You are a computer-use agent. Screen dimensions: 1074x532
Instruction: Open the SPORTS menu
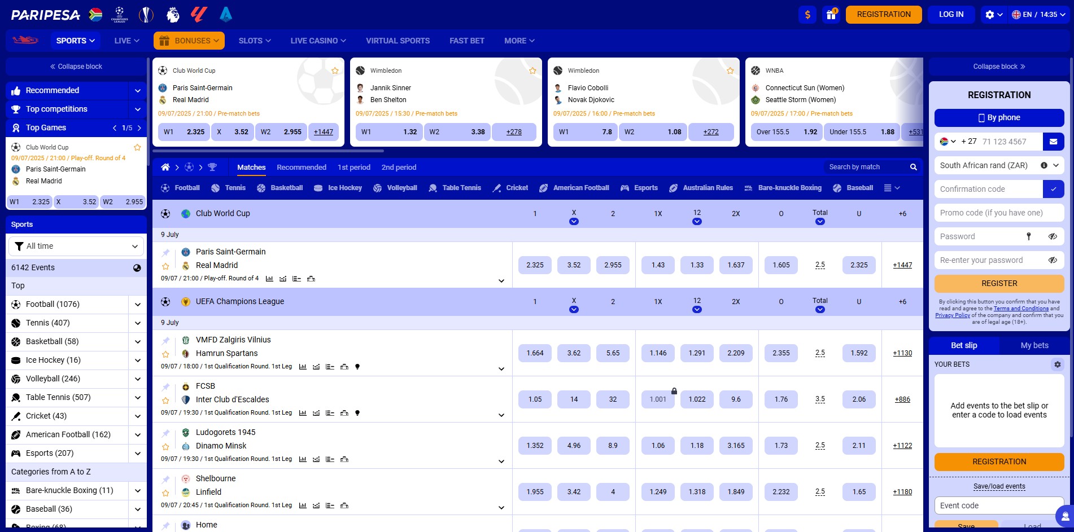click(x=76, y=41)
